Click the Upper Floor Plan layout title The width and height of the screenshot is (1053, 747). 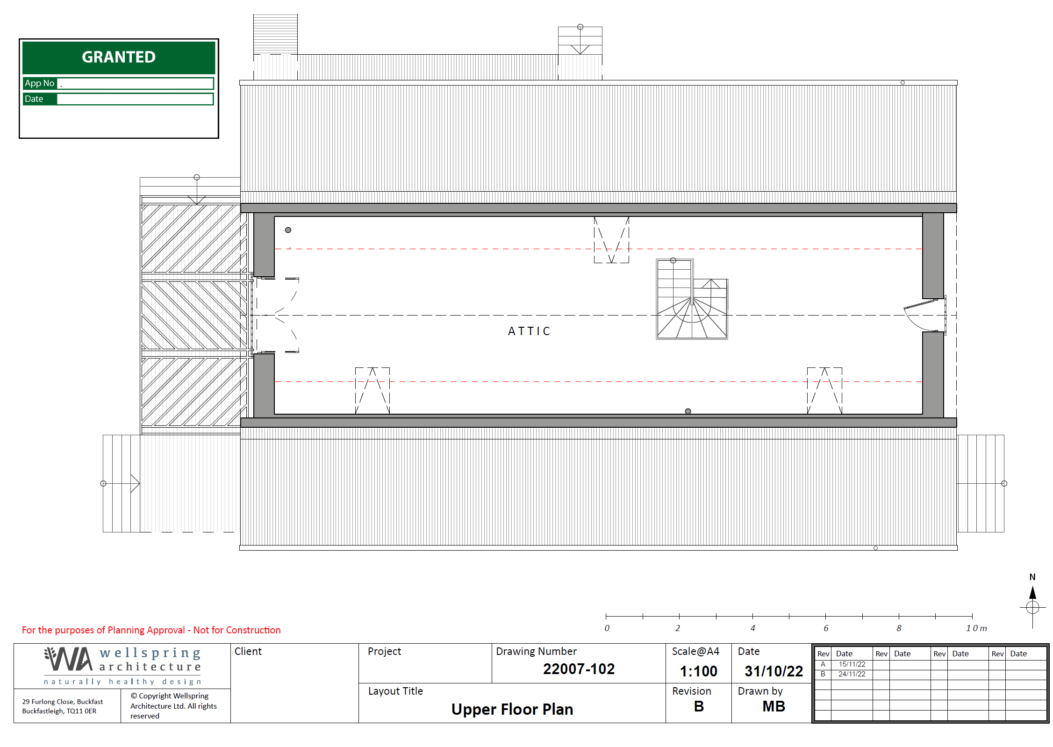click(x=512, y=709)
